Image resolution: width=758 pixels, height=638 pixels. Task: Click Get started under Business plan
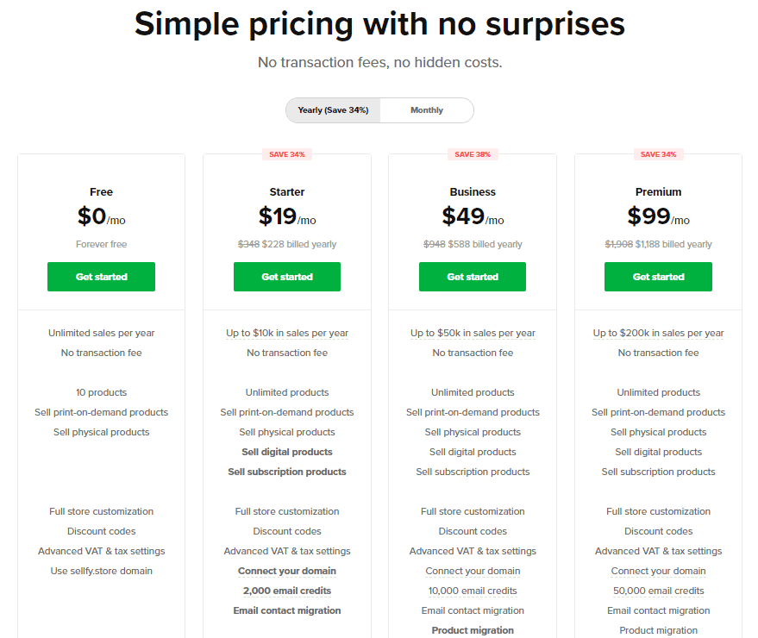click(x=473, y=277)
